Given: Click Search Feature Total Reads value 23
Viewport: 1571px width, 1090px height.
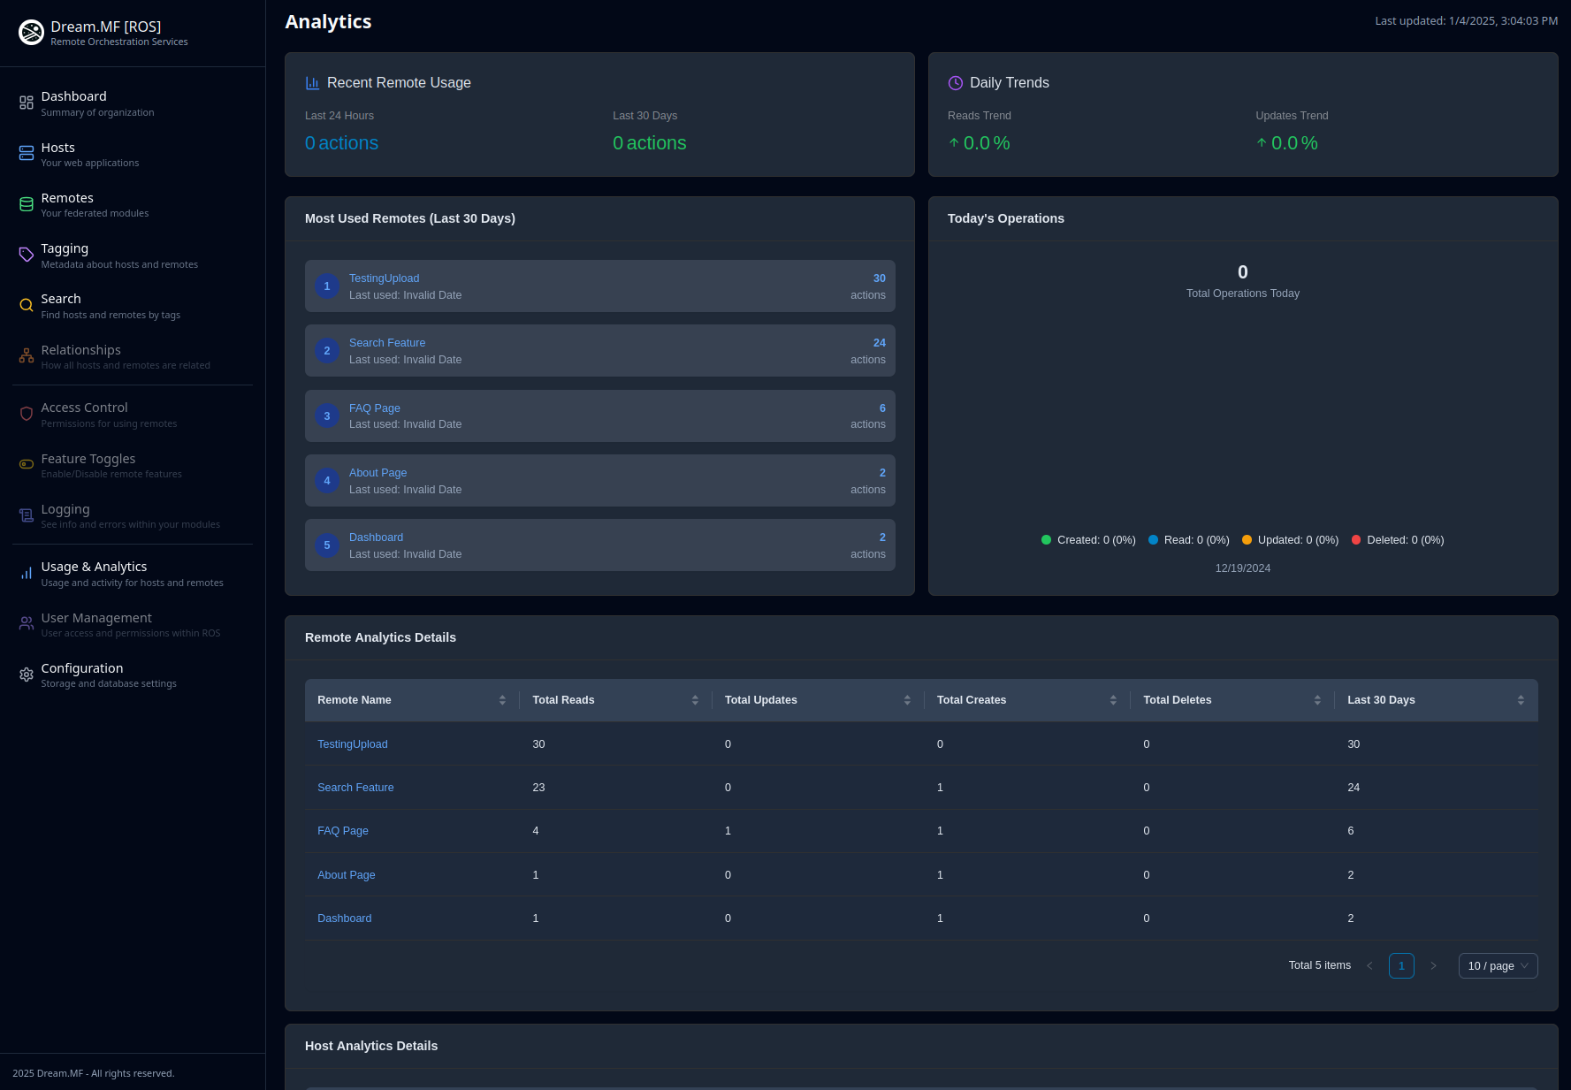Looking at the screenshot, I should coord(538,788).
